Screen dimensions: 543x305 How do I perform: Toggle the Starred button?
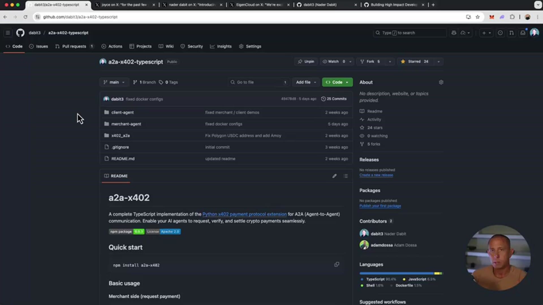click(x=415, y=62)
